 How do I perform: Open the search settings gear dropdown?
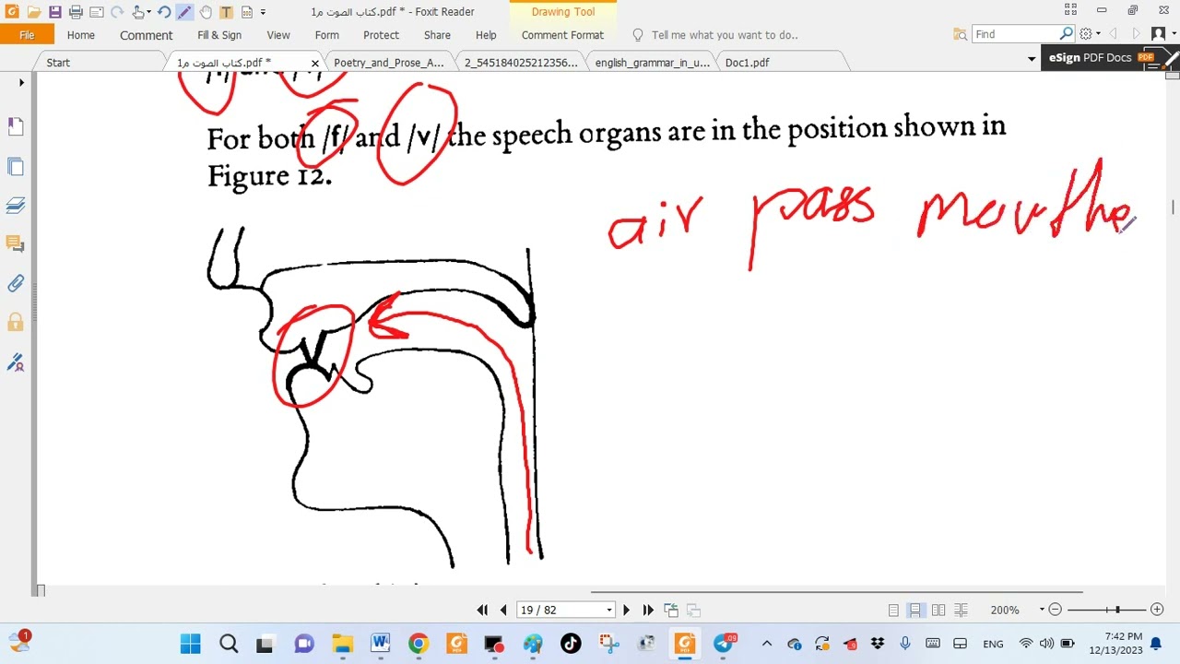click(x=1089, y=34)
